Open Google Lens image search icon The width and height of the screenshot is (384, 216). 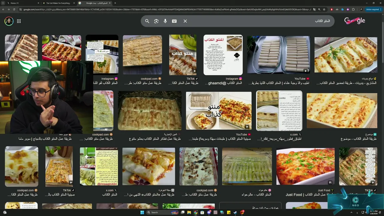coord(156,21)
